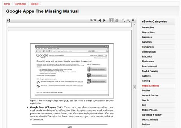This screenshot has height=128, width=181.
Task: Click the Figure 1 caption text
Action: pyautogui.click(x=72, y=102)
